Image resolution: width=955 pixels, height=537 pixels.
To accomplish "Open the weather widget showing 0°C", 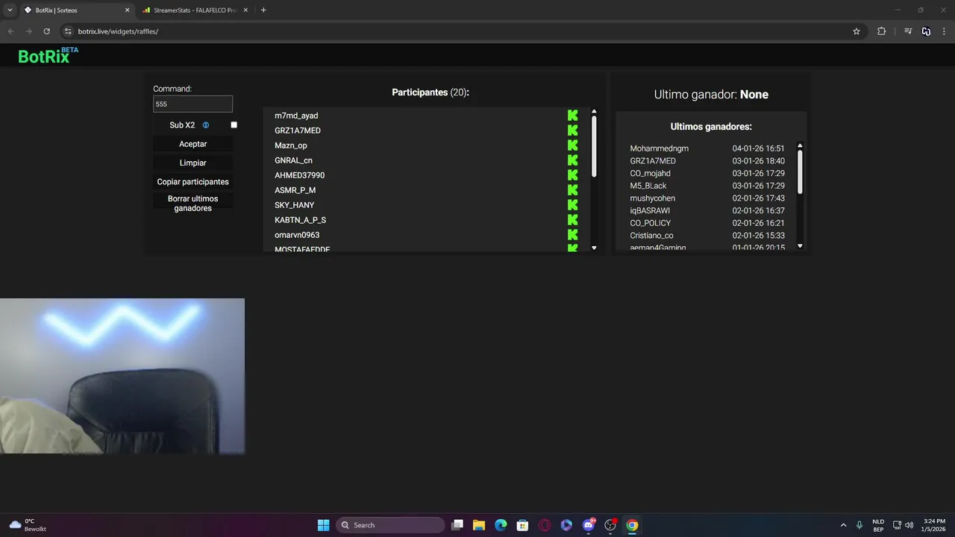I will pos(28,525).
